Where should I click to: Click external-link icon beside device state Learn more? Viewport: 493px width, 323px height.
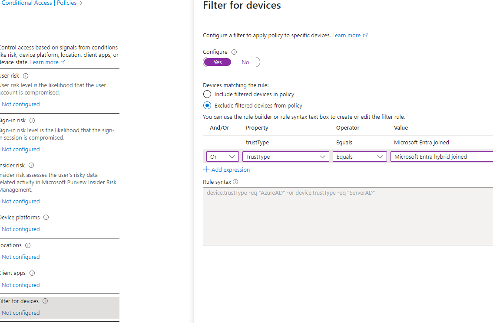point(63,62)
